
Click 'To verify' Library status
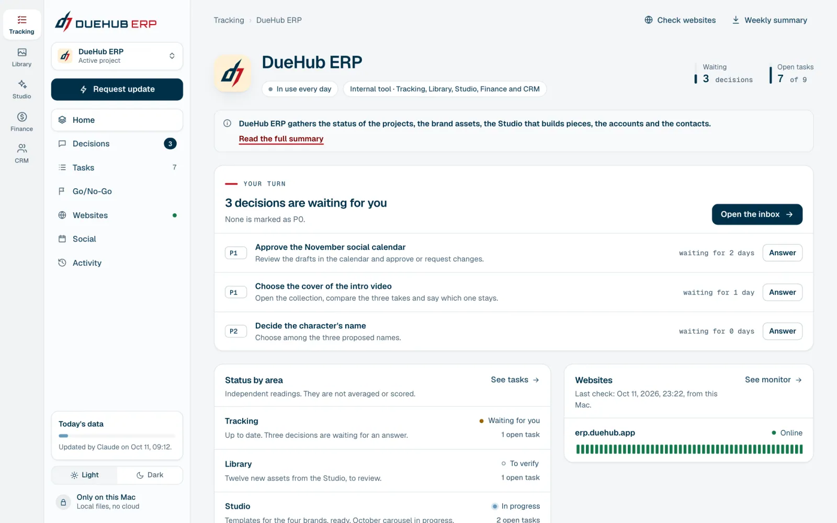click(x=520, y=463)
